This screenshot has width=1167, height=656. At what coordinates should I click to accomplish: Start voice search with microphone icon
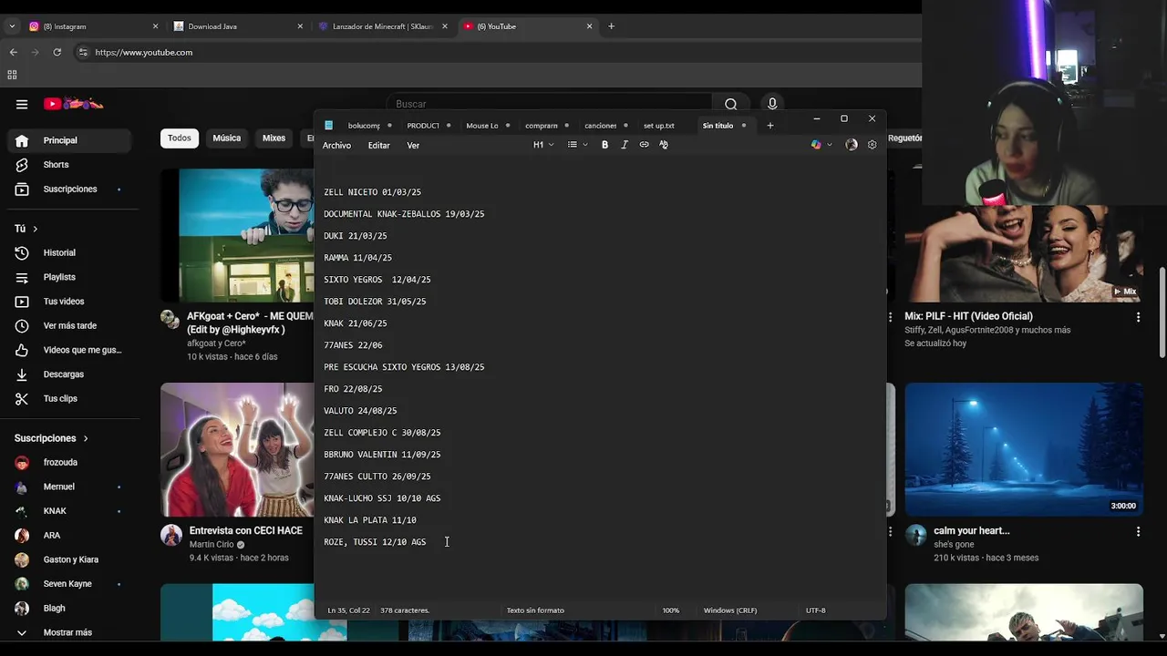point(772,104)
